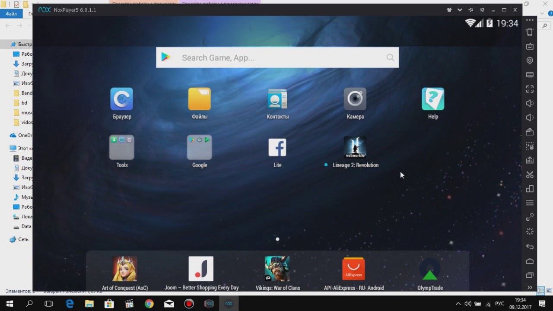Screen dimensions: 553x311
Task: Select OneDrive in the Explorer tree
Action: [21, 135]
